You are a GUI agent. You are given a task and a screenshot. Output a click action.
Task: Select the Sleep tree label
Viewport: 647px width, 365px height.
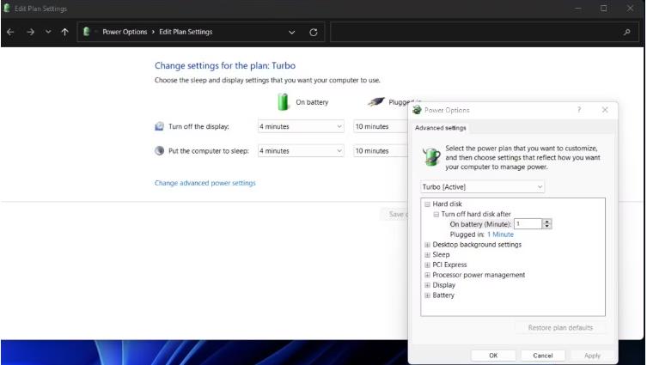(x=441, y=255)
